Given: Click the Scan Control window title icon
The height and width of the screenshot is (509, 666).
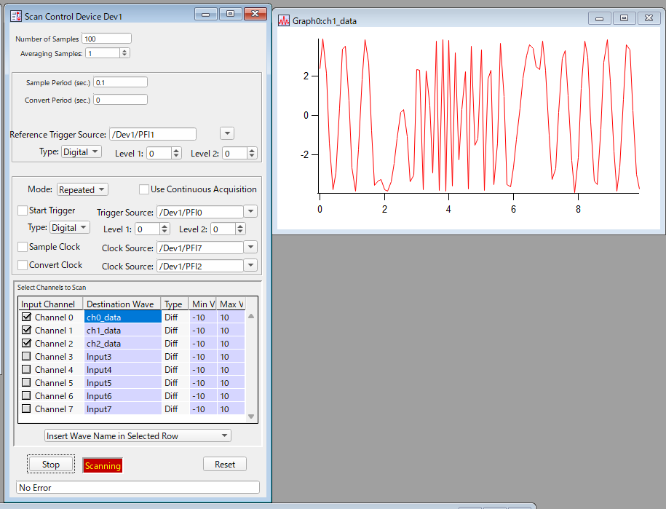Looking at the screenshot, I should click(x=16, y=15).
